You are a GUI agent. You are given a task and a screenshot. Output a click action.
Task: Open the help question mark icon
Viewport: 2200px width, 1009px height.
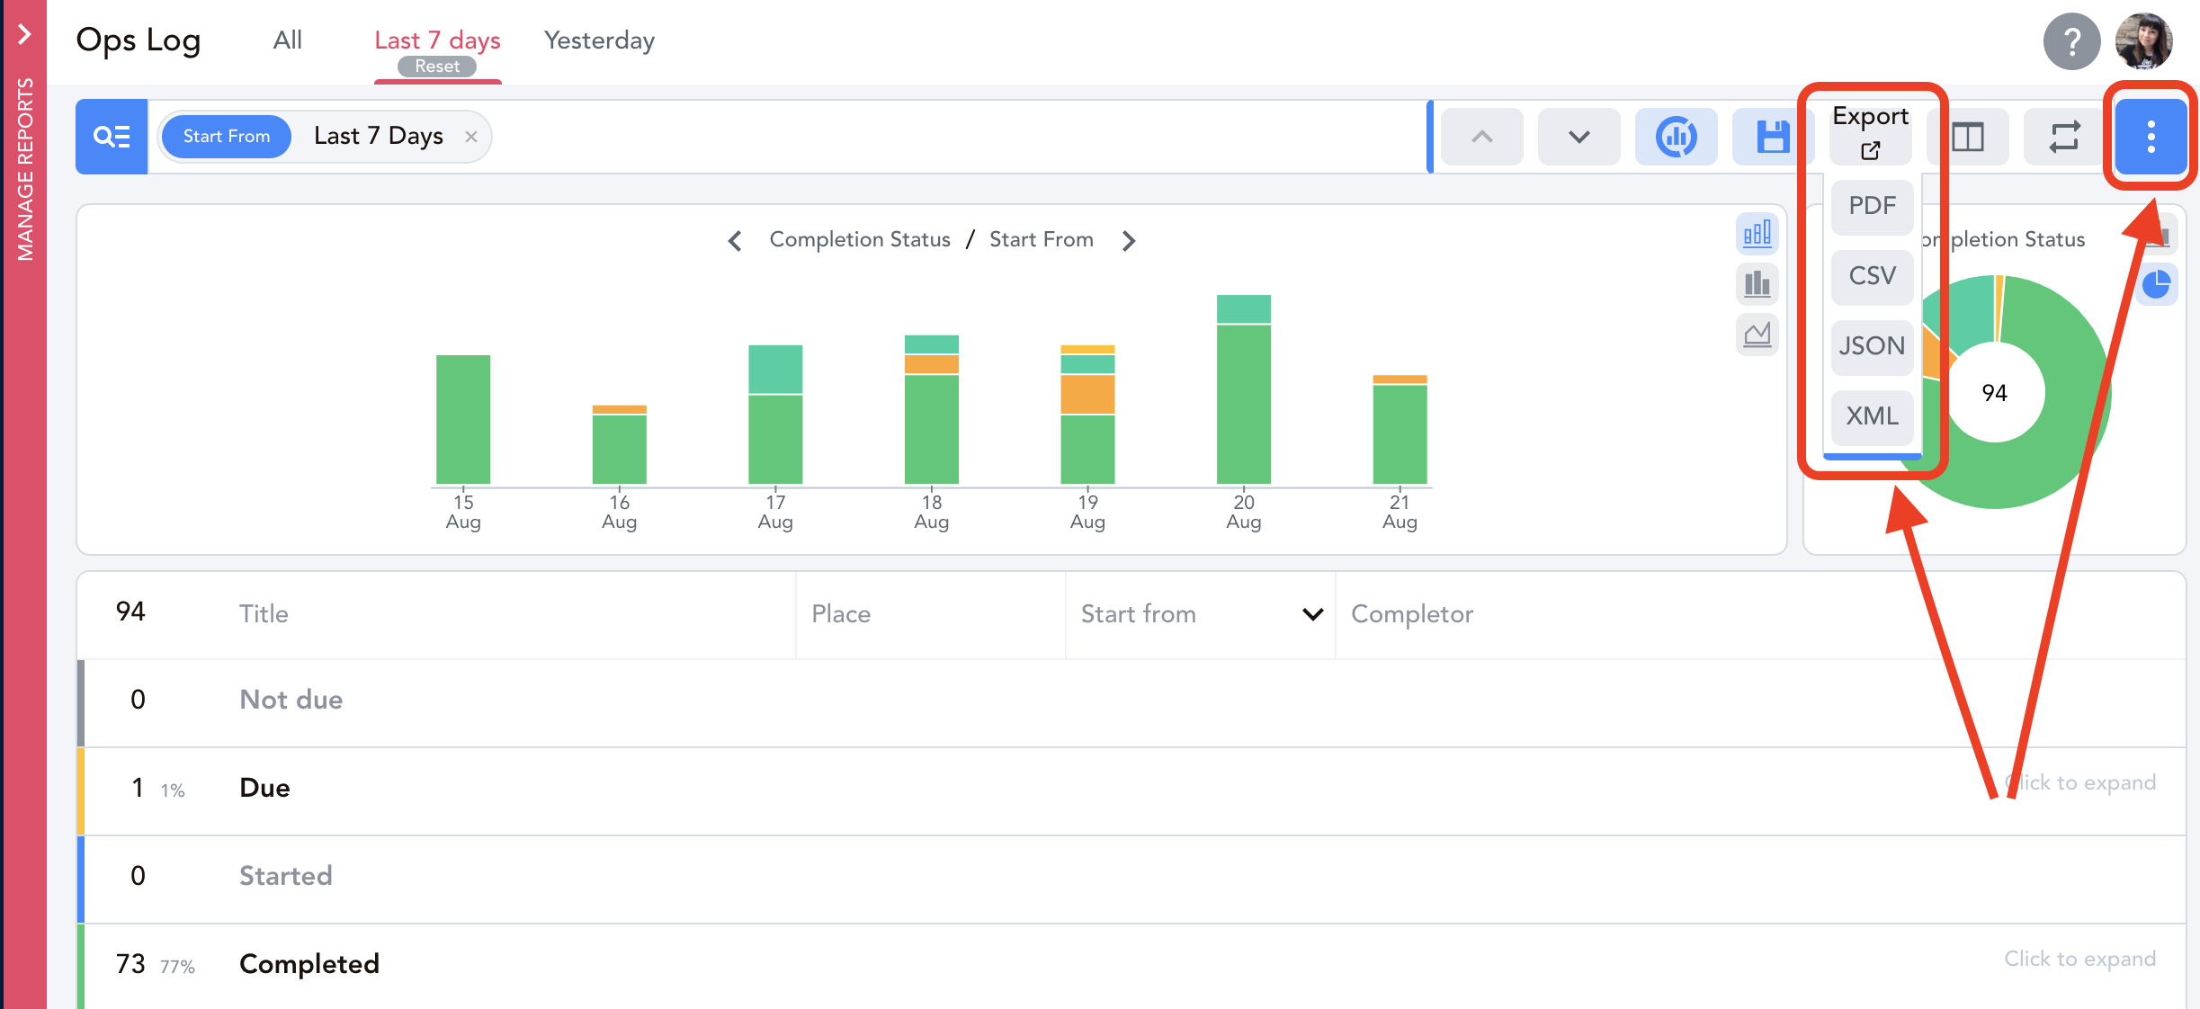click(2071, 41)
